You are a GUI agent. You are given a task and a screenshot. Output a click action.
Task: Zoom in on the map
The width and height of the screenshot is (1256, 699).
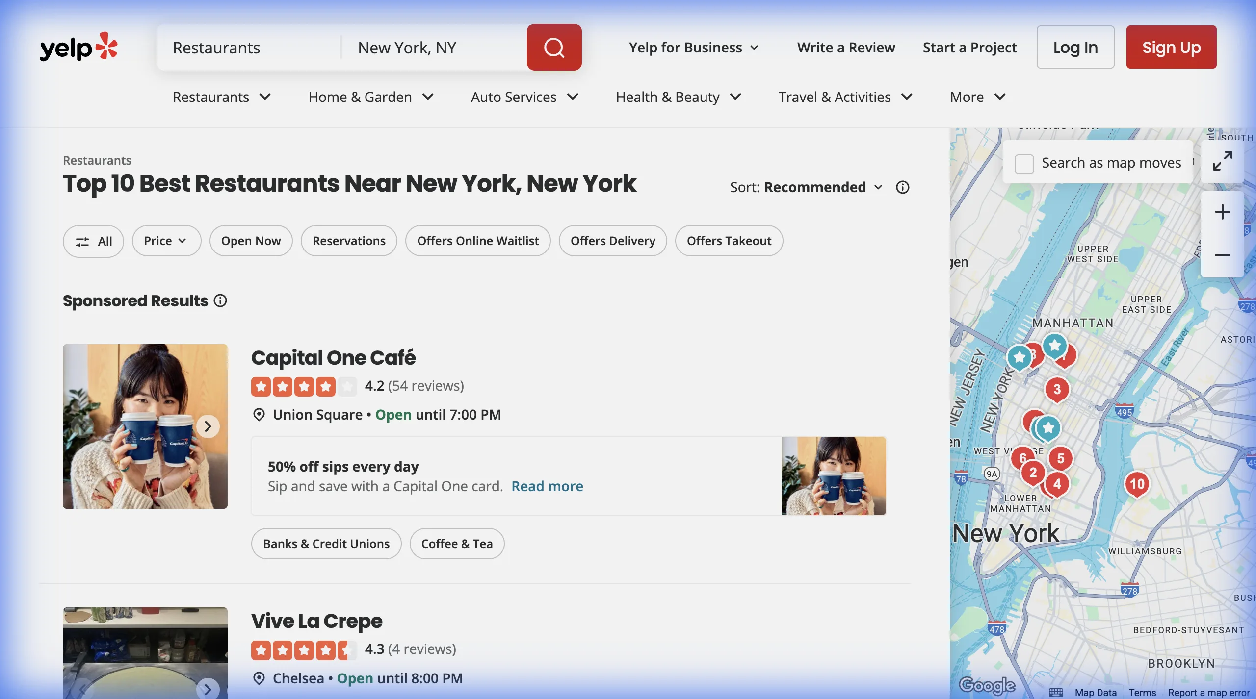point(1222,212)
